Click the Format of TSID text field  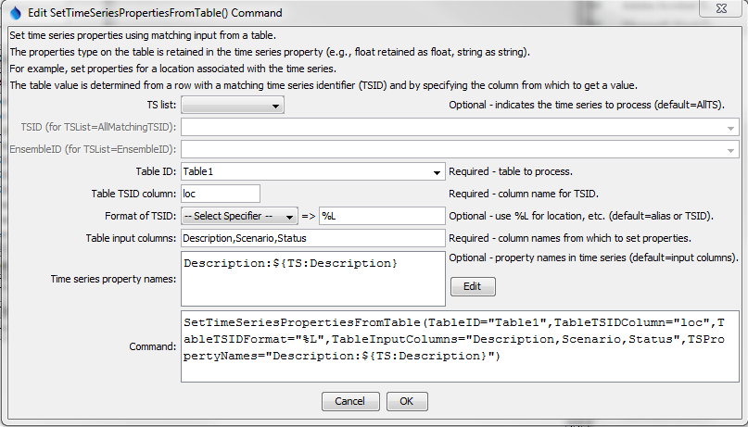click(382, 217)
